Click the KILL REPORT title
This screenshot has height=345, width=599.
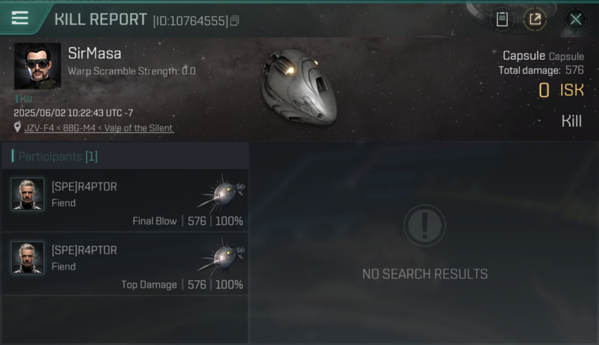[x=100, y=19]
